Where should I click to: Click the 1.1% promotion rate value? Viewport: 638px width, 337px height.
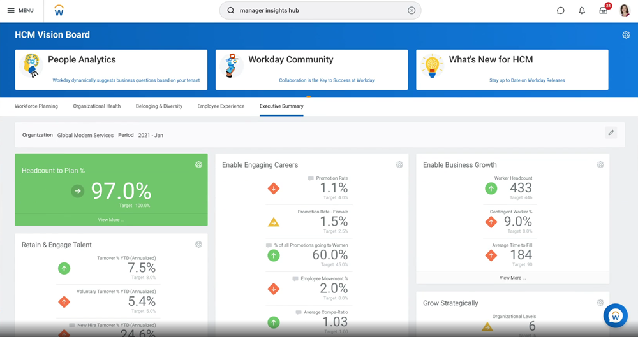[x=334, y=188]
